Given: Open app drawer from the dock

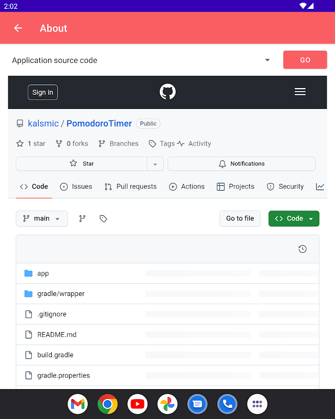Looking at the screenshot, I should 257,404.
